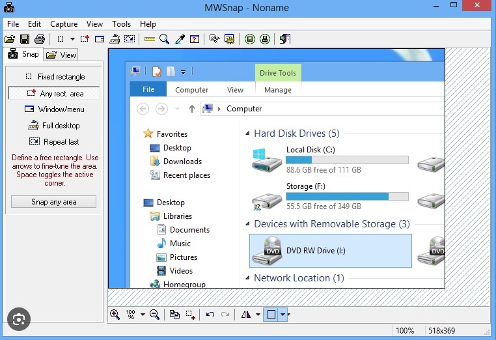Open the Tools menu
Viewport: 496px width, 340px height.
tap(121, 24)
